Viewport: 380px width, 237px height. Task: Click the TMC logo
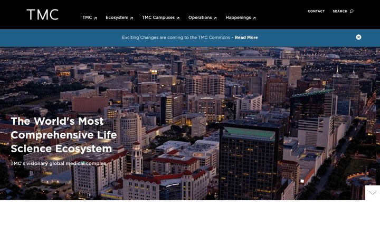[43, 15]
